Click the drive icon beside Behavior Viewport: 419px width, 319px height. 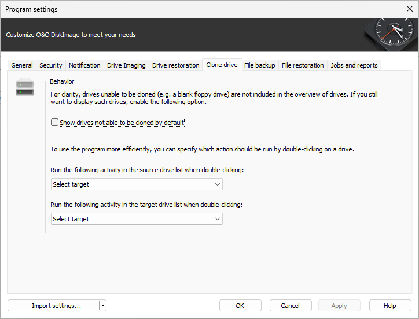pyautogui.click(x=25, y=87)
